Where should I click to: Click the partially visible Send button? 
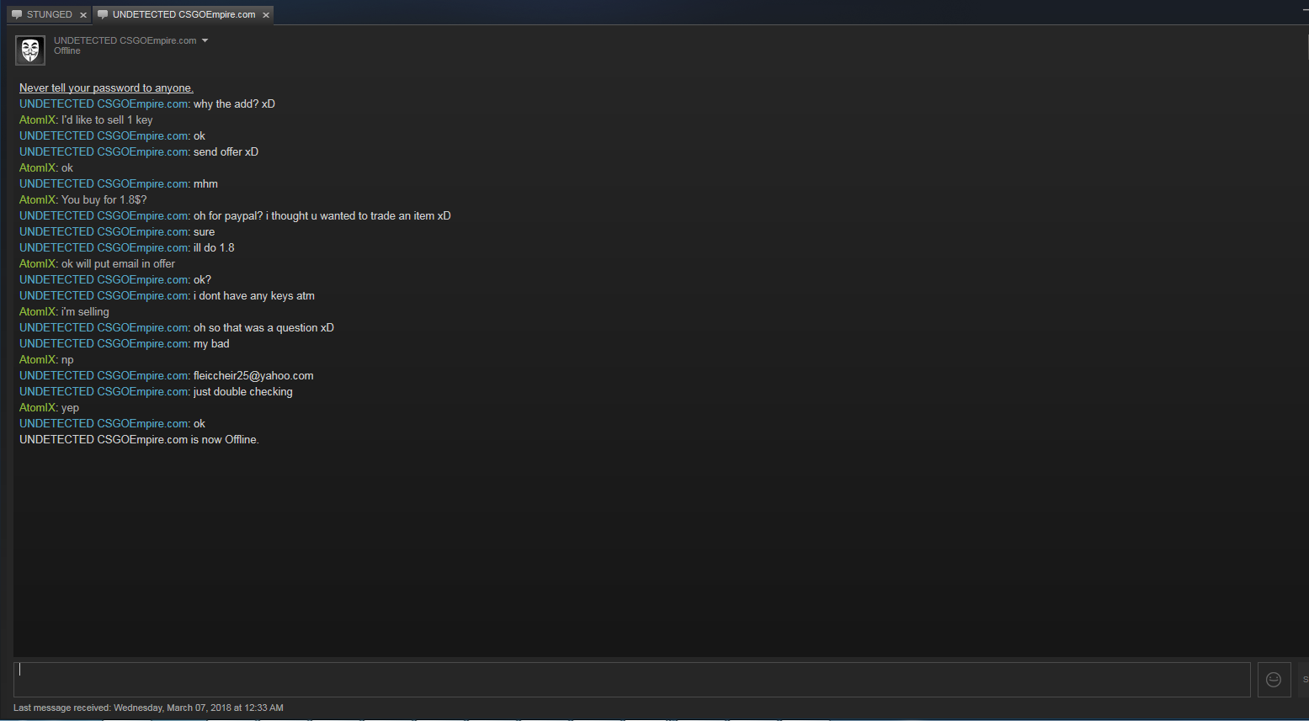click(1304, 680)
